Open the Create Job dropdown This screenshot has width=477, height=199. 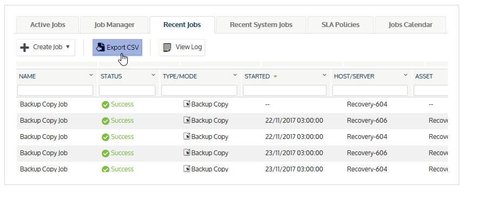coord(45,48)
